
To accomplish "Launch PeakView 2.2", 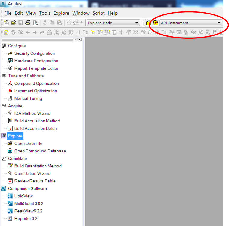I will click(28, 211).
